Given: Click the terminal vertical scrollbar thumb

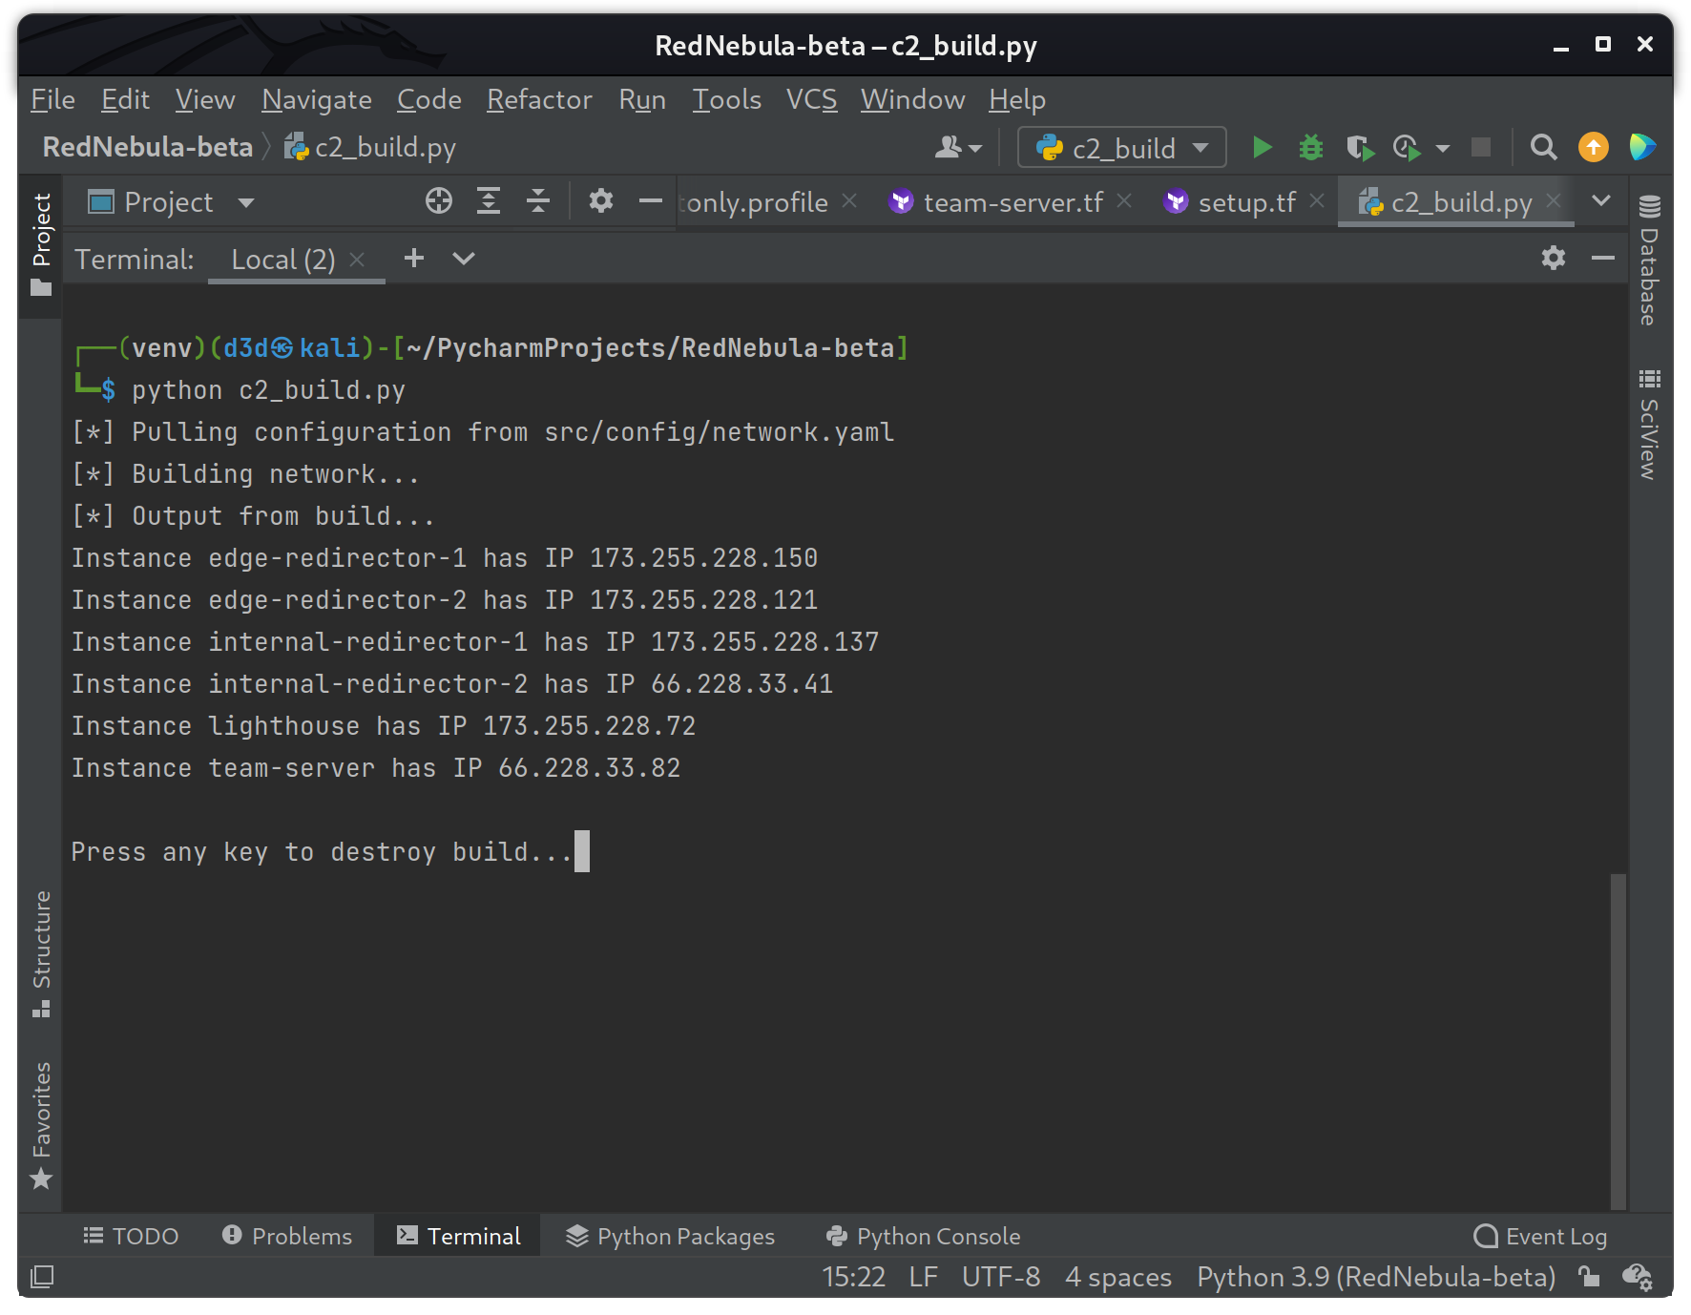Looking at the screenshot, I should [x=1618, y=1040].
